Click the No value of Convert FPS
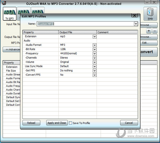The image size is (160, 143). [x=62, y=75]
